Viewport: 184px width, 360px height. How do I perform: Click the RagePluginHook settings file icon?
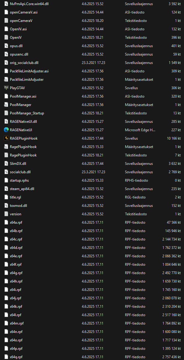pos(6,147)
